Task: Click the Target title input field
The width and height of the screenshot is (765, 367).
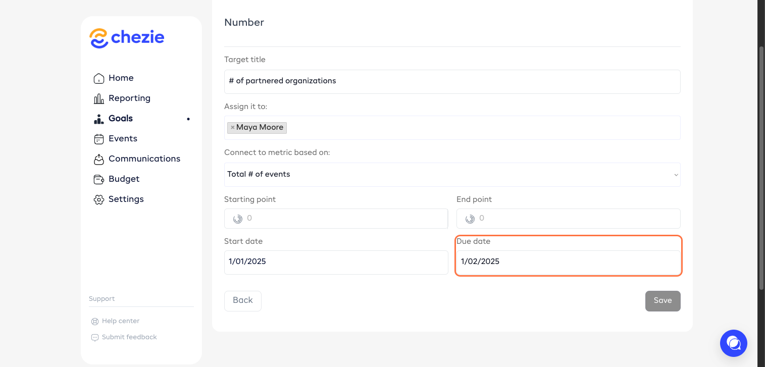Action: point(452,81)
